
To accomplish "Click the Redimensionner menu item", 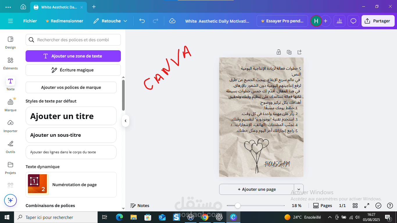I will pos(64,21).
